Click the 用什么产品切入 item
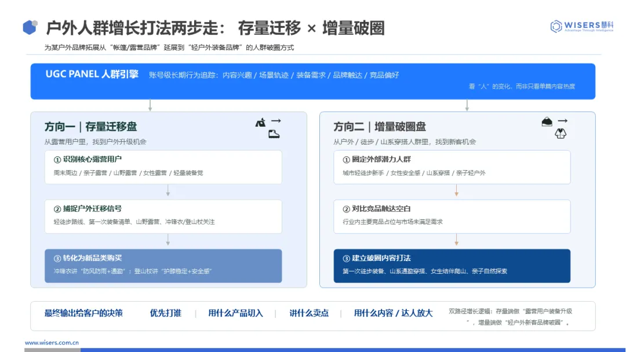 click(235, 313)
